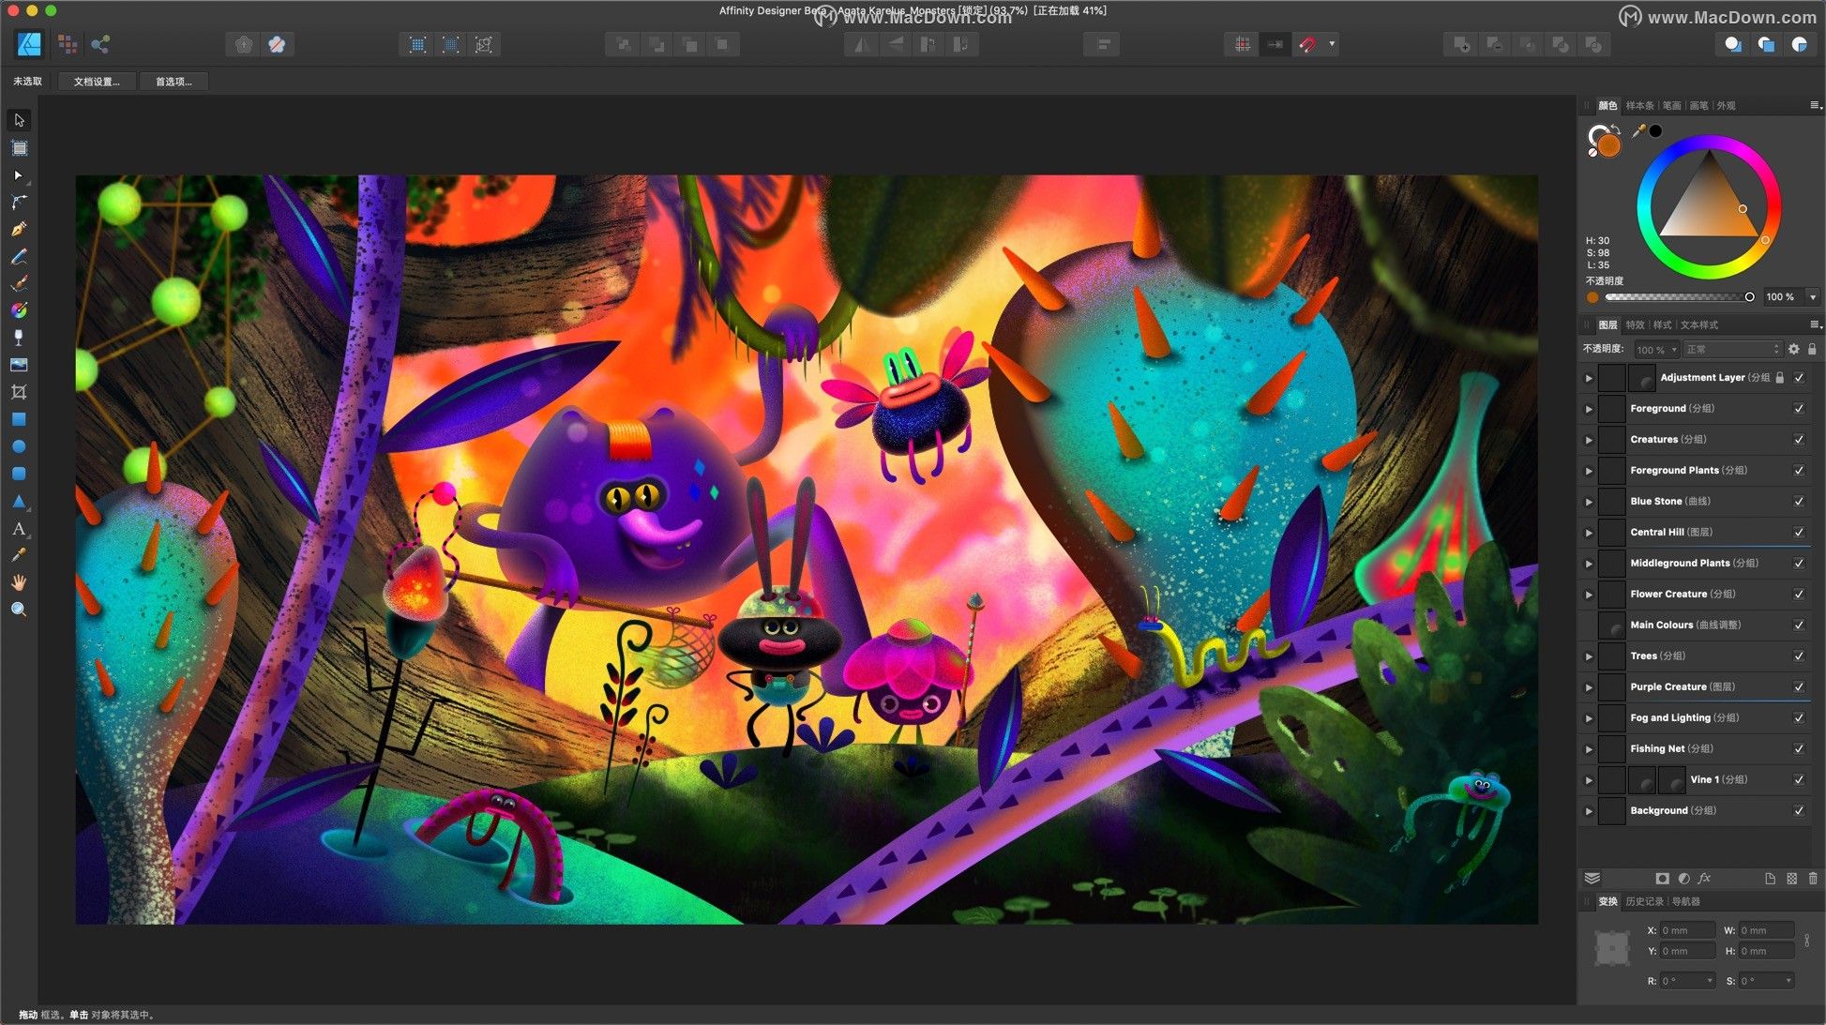Select the Move tool arrow
This screenshot has height=1025, width=1826.
[x=19, y=120]
